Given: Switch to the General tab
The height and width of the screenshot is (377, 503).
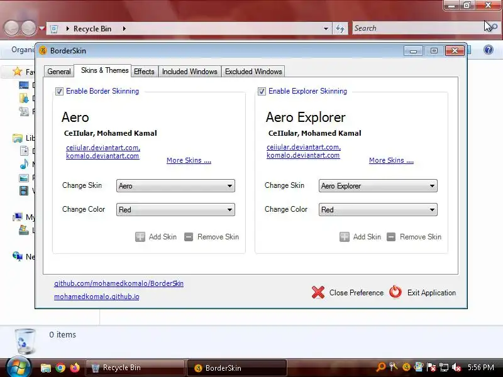Looking at the screenshot, I should coord(59,72).
